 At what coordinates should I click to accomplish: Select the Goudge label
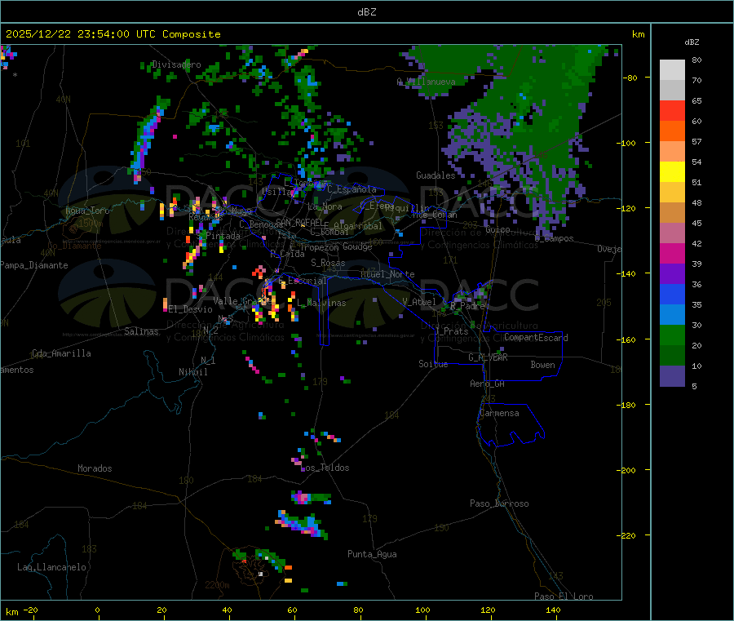357,246
